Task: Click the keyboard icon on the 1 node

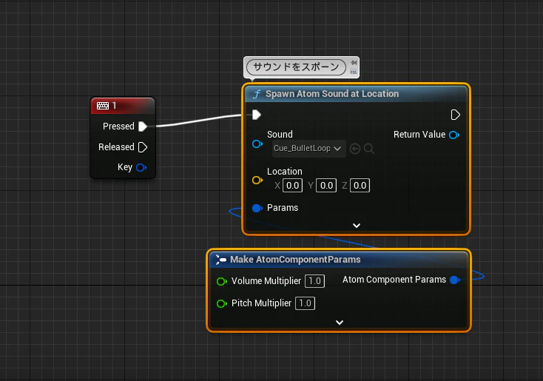Action: (x=103, y=106)
